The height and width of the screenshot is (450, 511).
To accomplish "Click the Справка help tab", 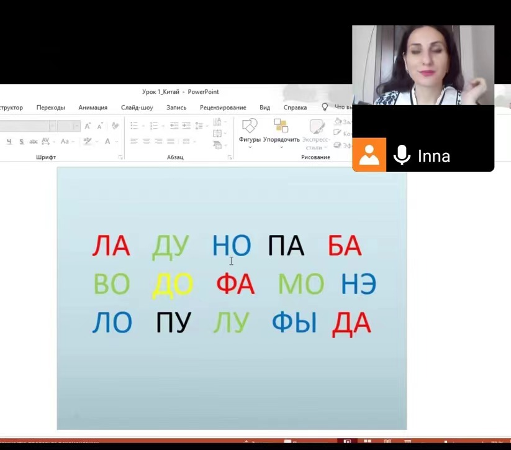I will [x=295, y=108].
